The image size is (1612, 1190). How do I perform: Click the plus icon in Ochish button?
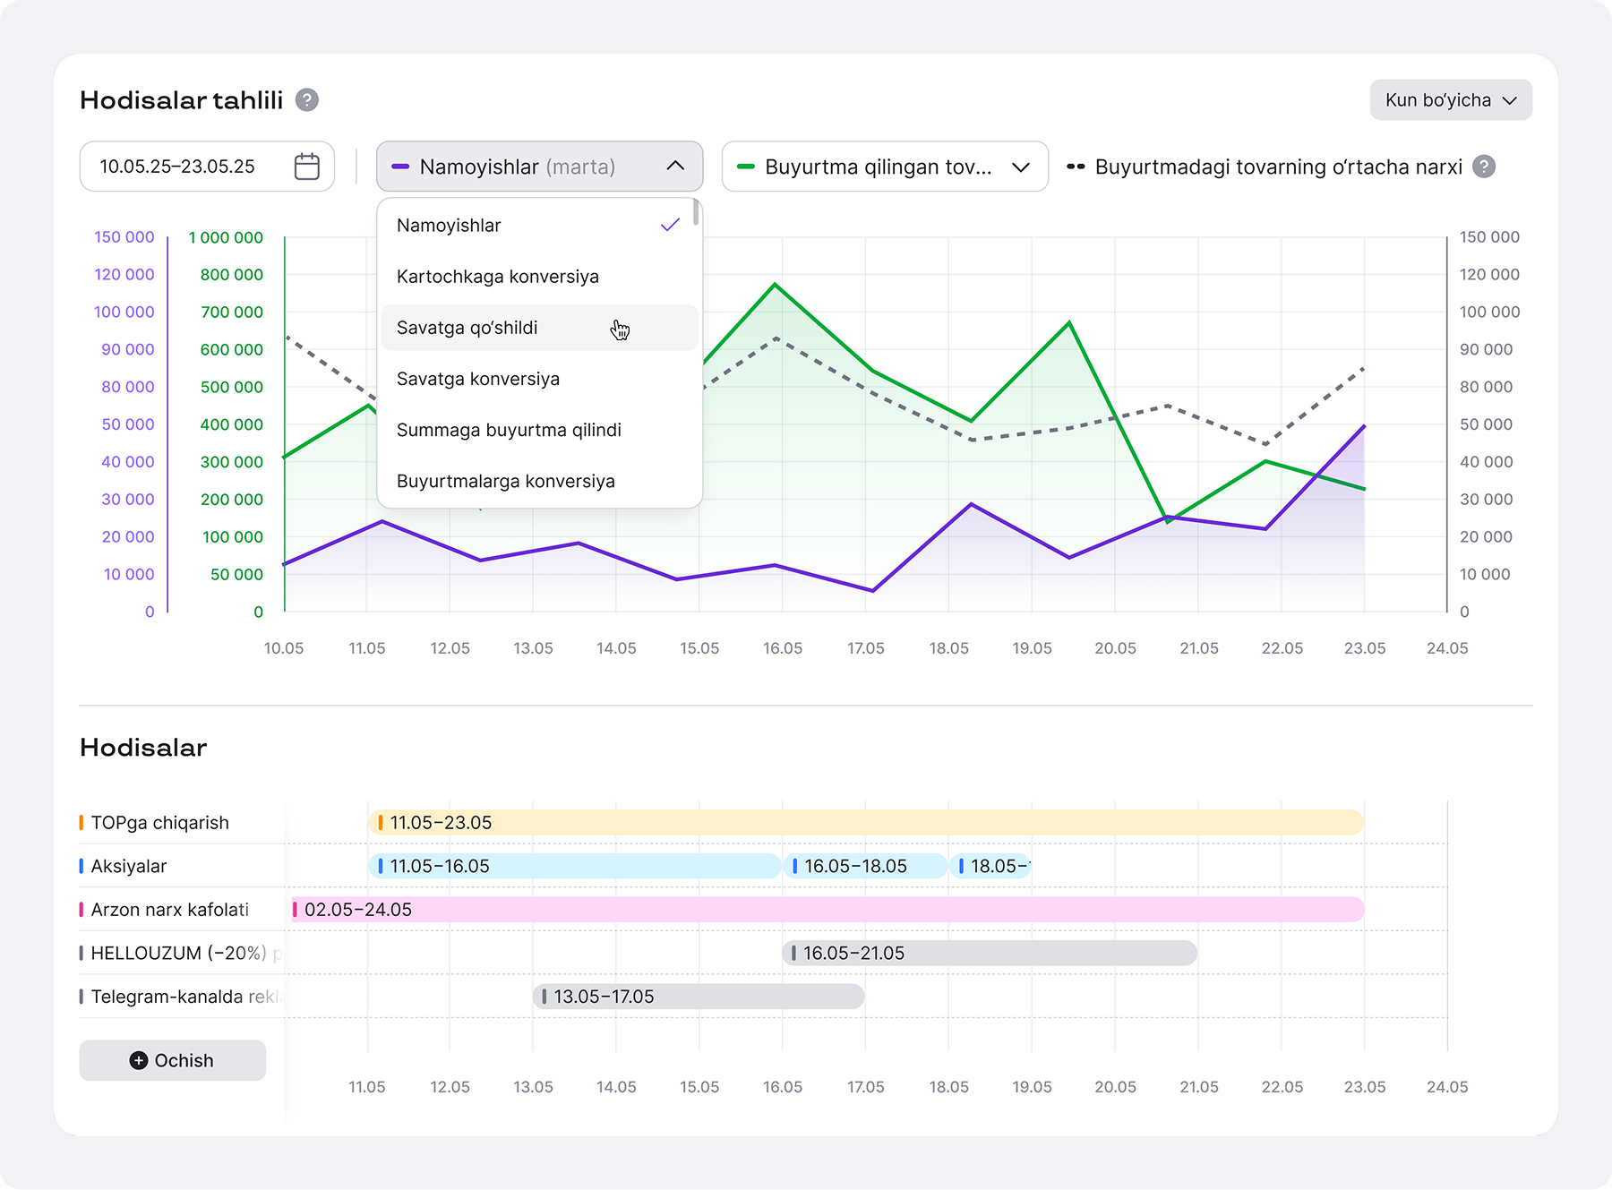coord(139,1060)
